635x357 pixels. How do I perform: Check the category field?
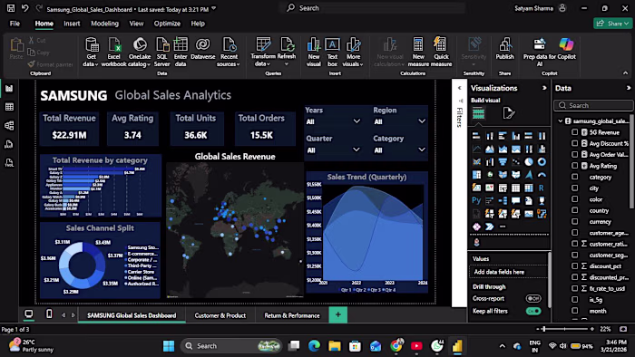point(574,177)
